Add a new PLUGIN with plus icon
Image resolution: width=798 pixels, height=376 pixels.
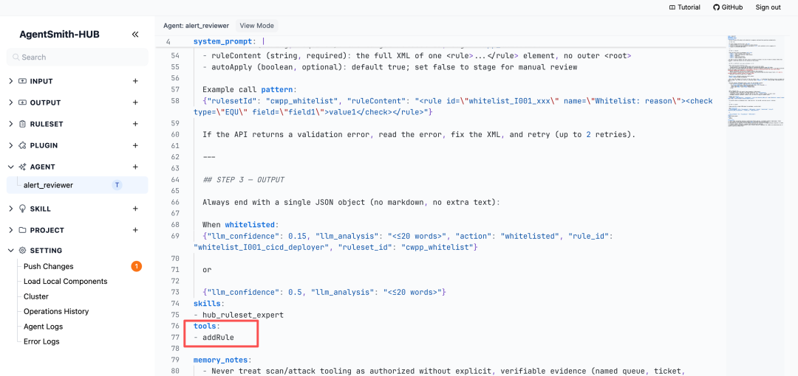(x=135, y=145)
